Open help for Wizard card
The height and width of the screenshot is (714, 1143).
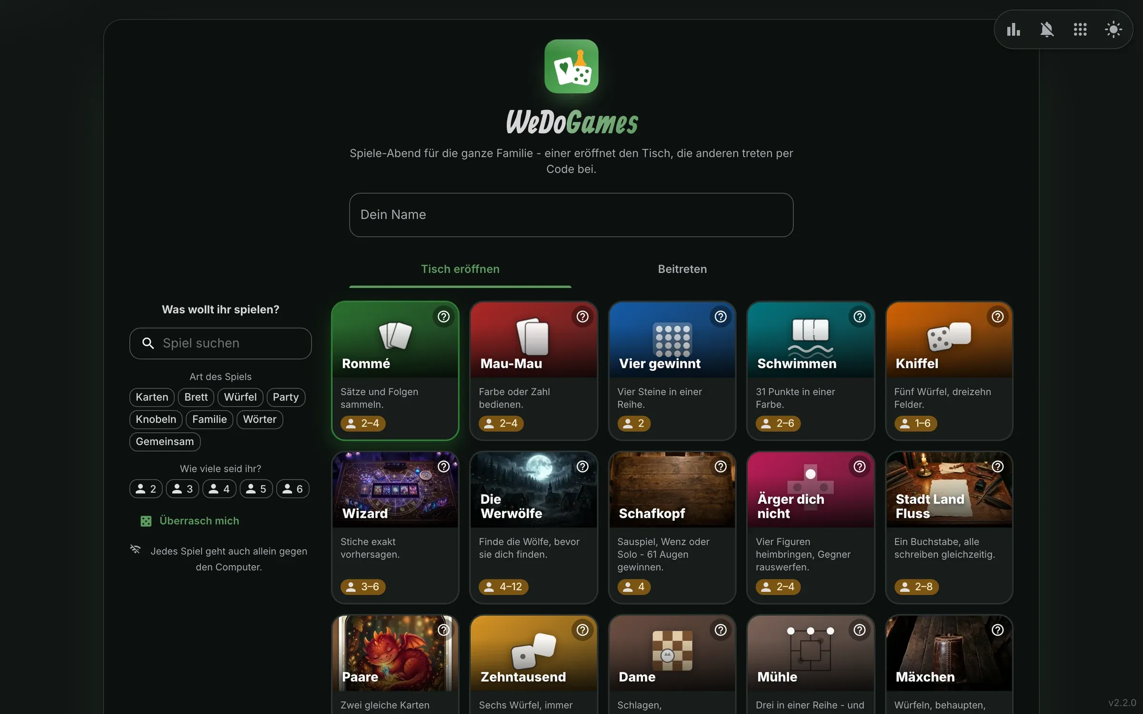(443, 466)
